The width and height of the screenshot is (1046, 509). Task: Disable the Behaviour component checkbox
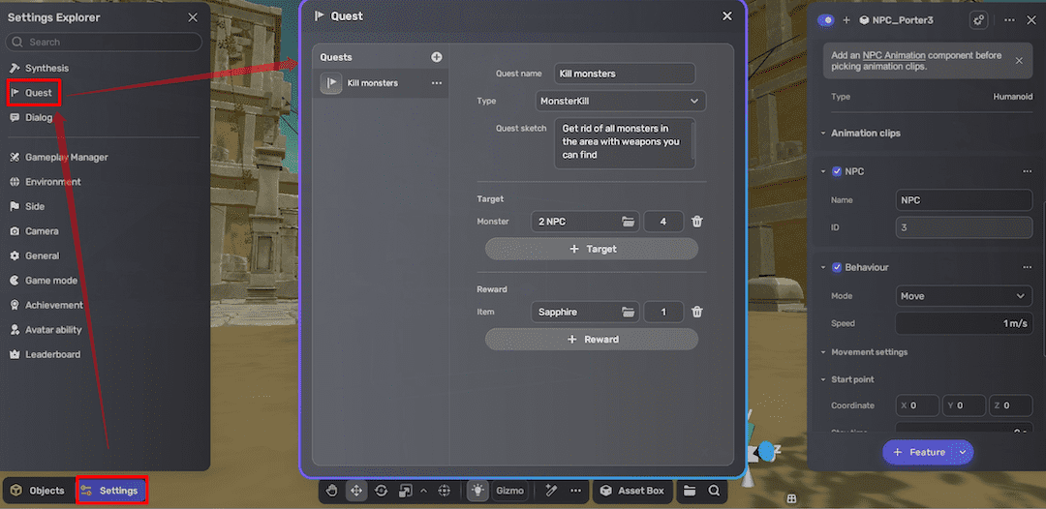(837, 267)
